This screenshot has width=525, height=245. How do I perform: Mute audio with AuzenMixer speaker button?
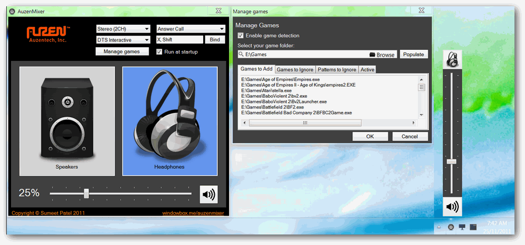(209, 195)
